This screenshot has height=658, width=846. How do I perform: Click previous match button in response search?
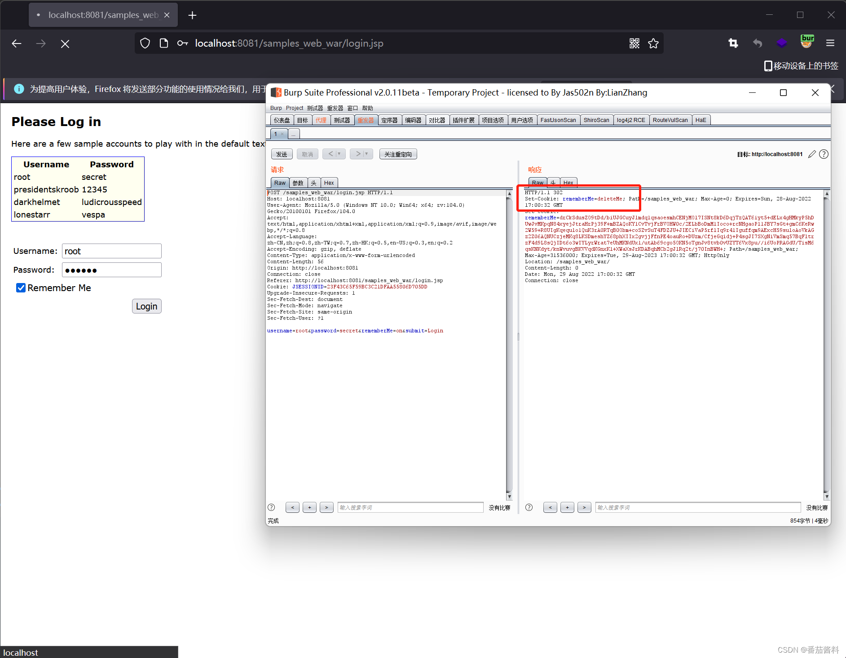550,507
